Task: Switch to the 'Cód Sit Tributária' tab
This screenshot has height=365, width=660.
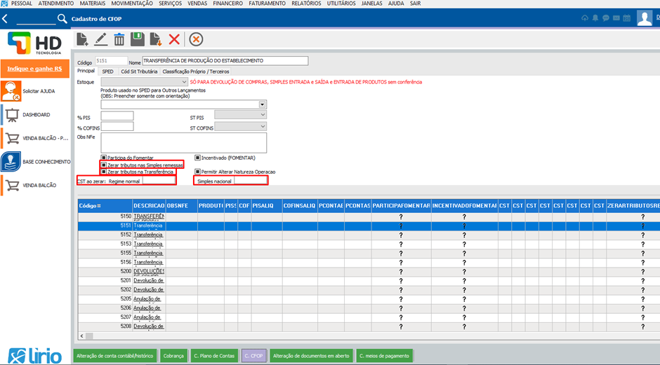Action: tap(138, 71)
